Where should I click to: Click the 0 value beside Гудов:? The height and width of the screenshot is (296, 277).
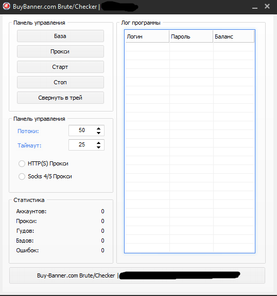click(x=102, y=231)
